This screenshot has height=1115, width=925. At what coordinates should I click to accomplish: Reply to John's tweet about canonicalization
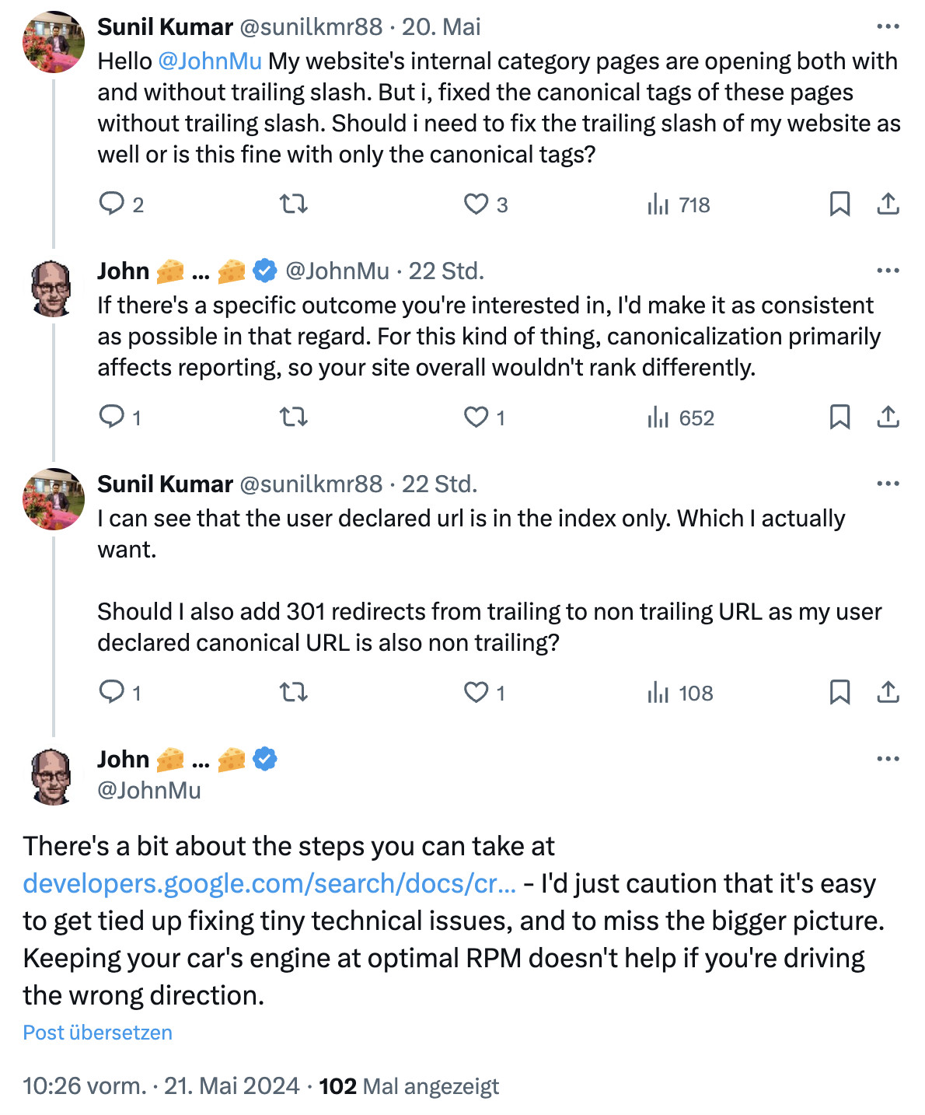pos(112,418)
